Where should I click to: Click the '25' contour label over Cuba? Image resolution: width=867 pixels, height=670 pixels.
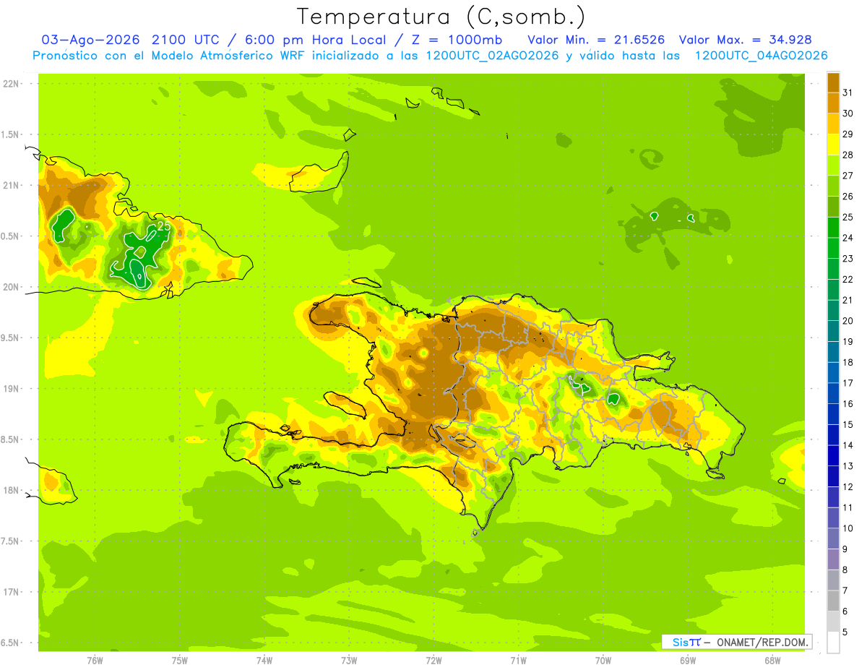163,226
